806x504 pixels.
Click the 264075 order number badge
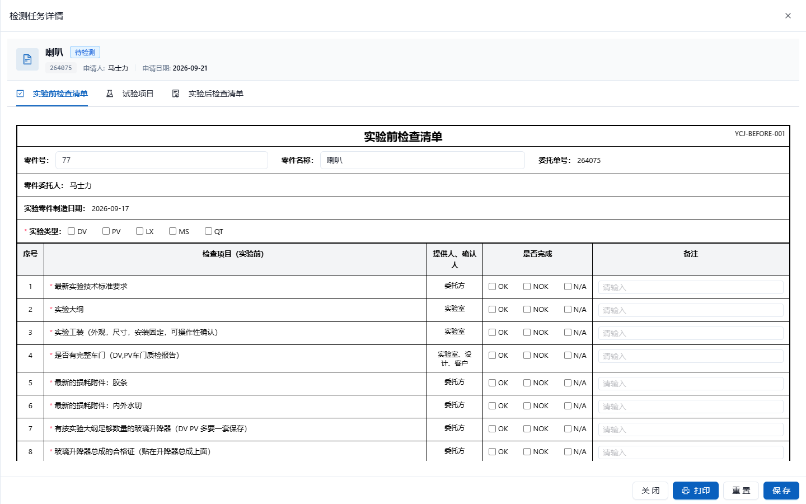click(x=61, y=68)
